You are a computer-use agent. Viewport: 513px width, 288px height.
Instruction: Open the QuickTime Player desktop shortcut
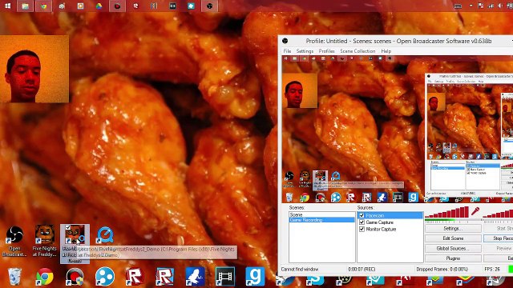coord(105,235)
